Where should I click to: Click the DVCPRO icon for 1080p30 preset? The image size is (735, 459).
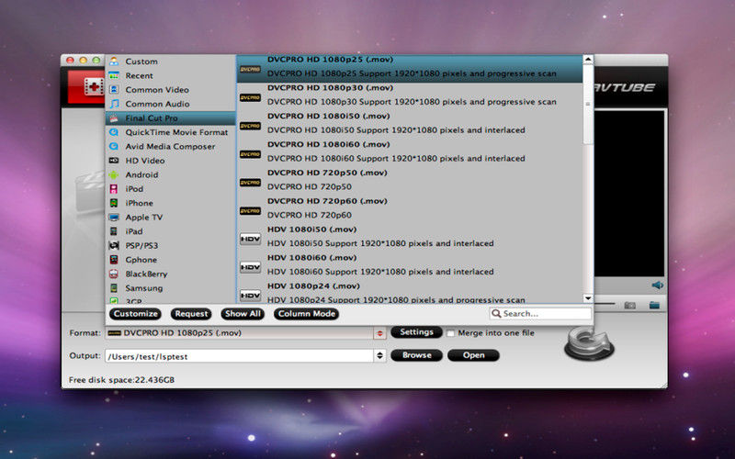(250, 97)
